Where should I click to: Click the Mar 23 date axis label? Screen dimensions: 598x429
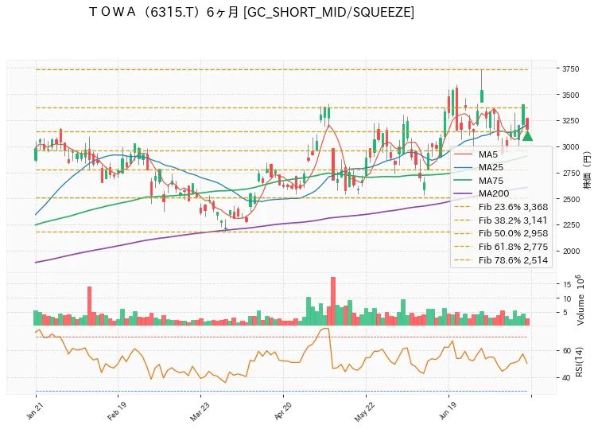[x=199, y=411]
